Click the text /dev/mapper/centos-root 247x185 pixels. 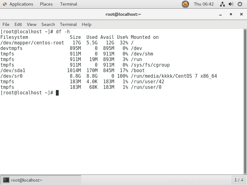[x=32, y=43]
